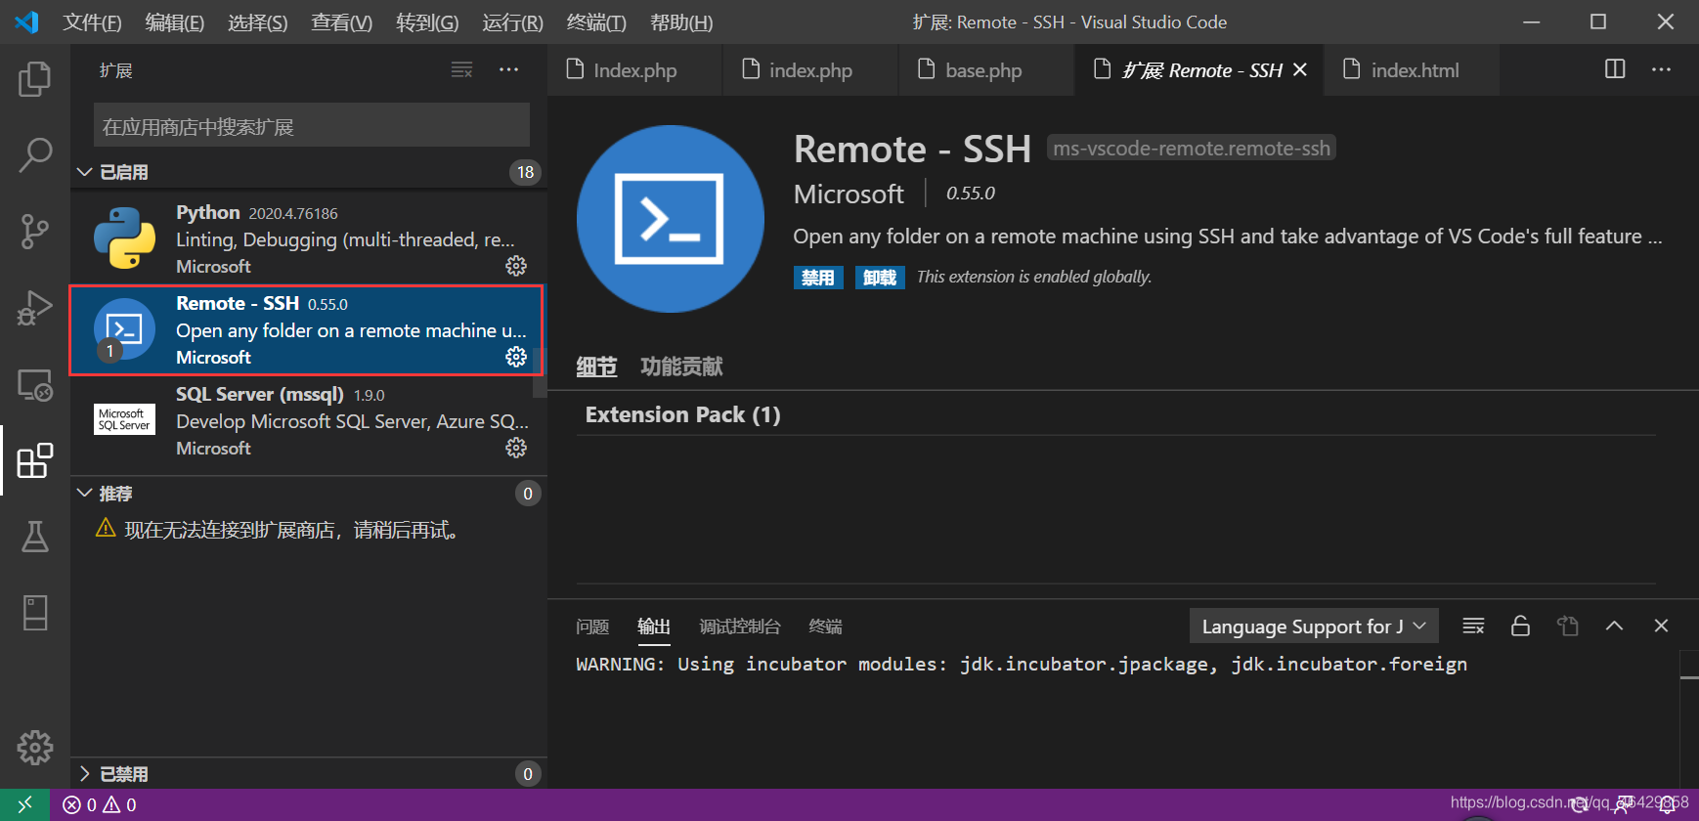Collapse the Enabled extensions section

[x=85, y=172]
